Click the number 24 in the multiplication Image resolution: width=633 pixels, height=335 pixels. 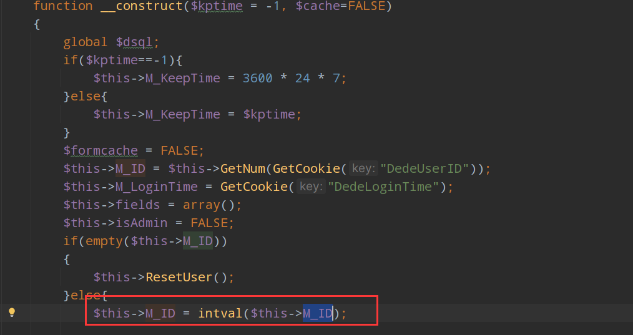(x=302, y=78)
